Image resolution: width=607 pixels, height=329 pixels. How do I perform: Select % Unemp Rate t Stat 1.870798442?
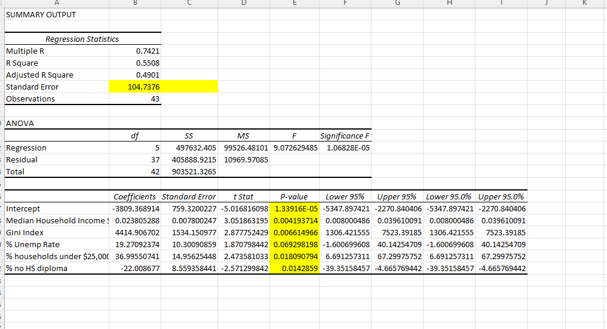(244, 245)
